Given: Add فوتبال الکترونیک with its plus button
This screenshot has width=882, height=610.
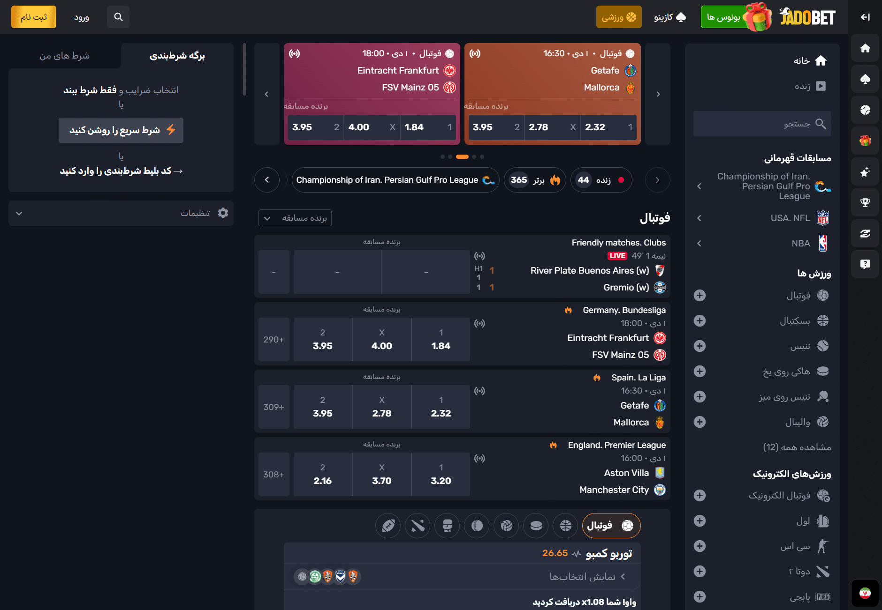Looking at the screenshot, I should click(x=700, y=495).
